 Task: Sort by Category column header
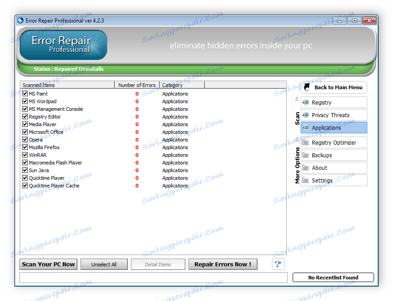pos(182,85)
